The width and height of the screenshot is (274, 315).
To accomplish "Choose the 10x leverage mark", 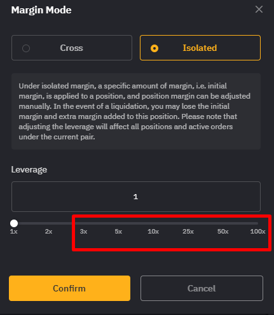I will tap(153, 232).
